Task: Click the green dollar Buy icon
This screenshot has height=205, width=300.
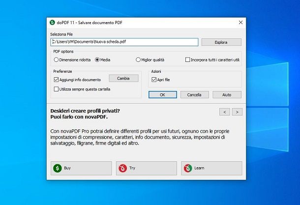Action: tap(58, 168)
